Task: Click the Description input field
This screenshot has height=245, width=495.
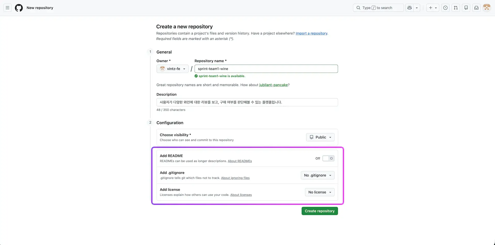Action: (x=247, y=102)
